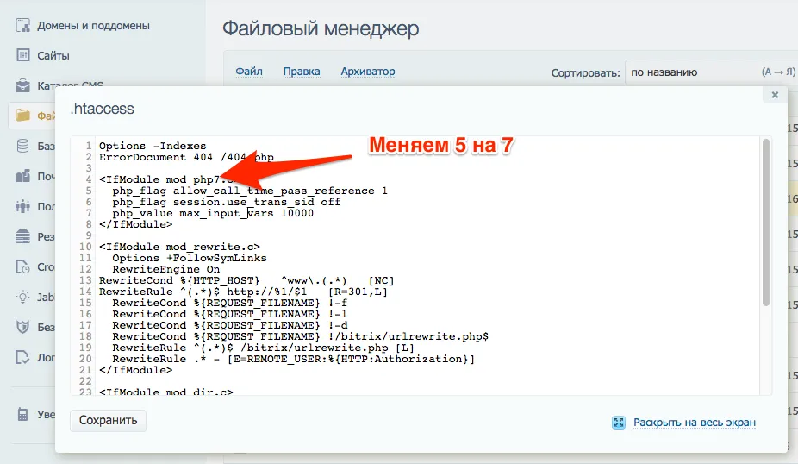The height and width of the screenshot is (464, 798).
Task: Click RewriteCond %{HTTP_HOST} line
Action: [246, 280]
